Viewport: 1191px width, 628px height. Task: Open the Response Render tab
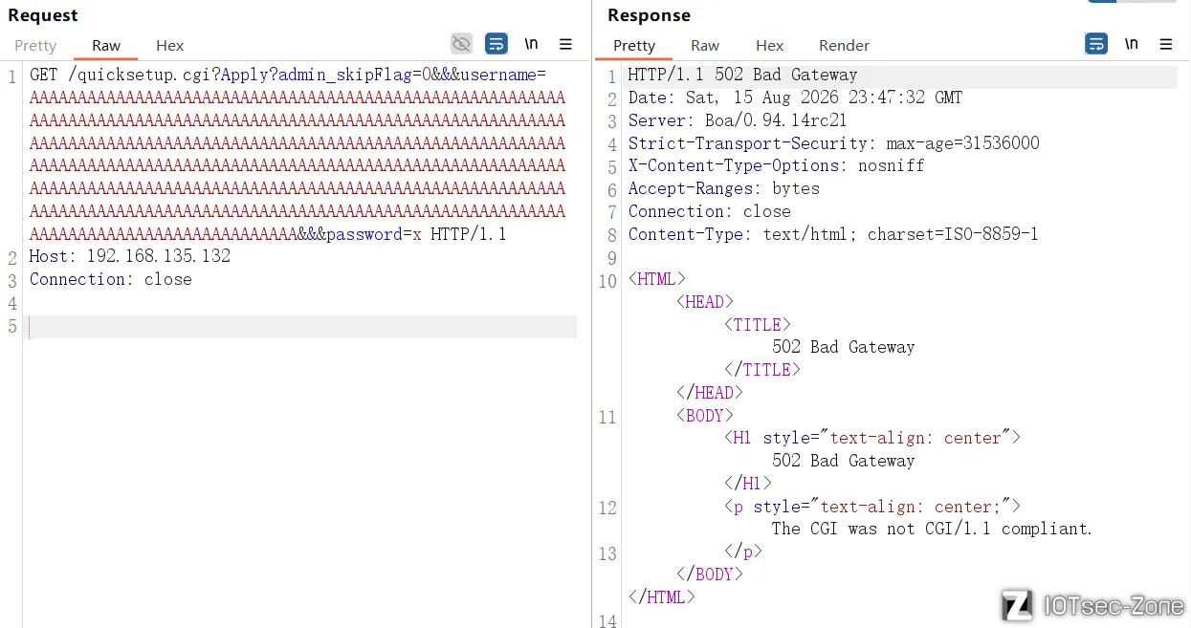(x=844, y=45)
